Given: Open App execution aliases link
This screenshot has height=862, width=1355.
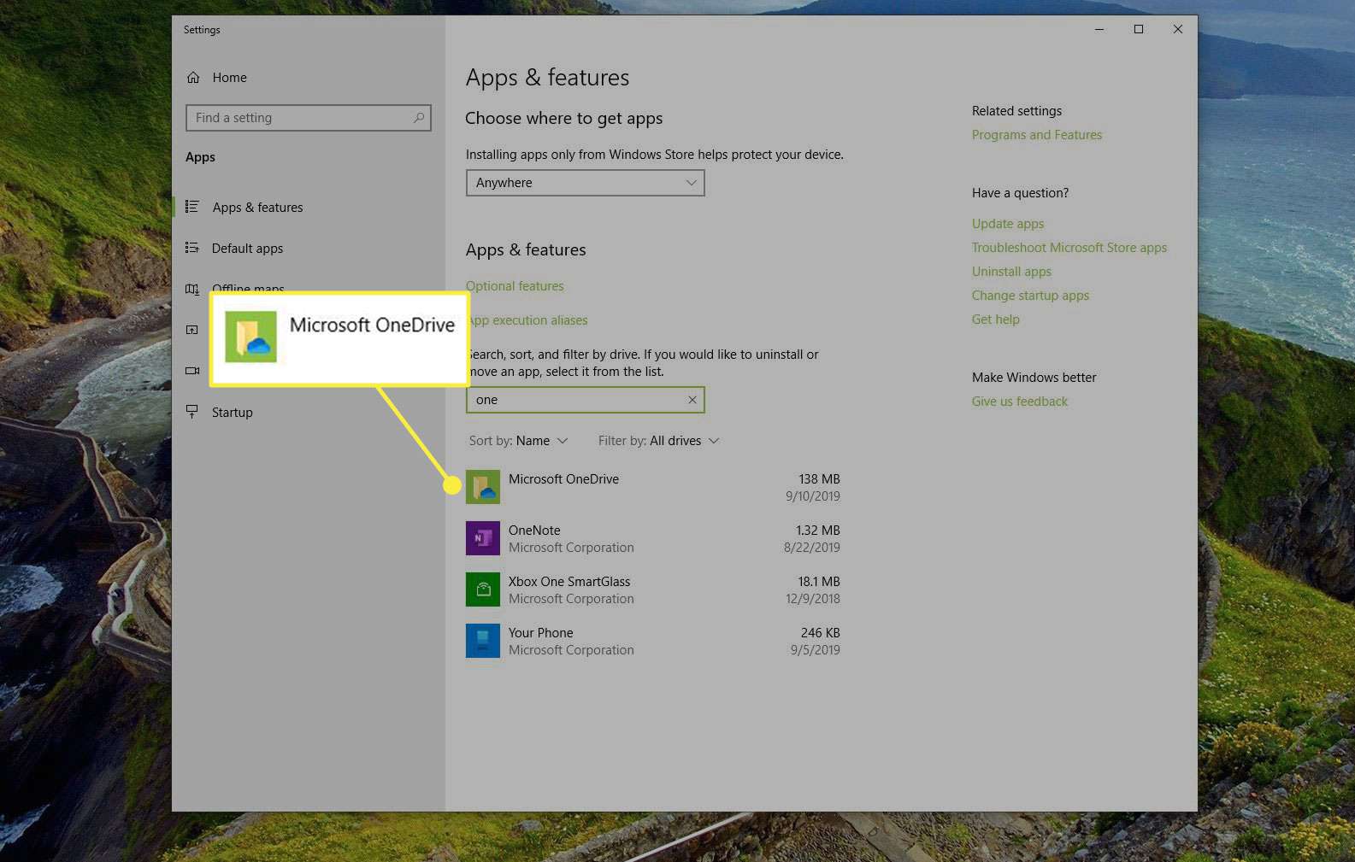Looking at the screenshot, I should tap(527, 320).
